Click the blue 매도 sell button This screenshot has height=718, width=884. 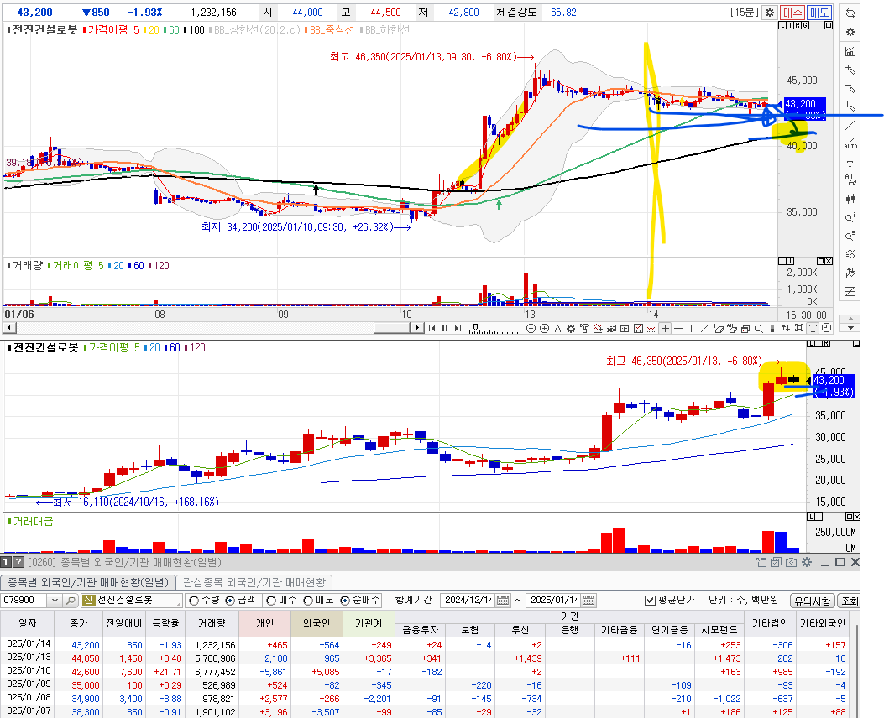[819, 13]
